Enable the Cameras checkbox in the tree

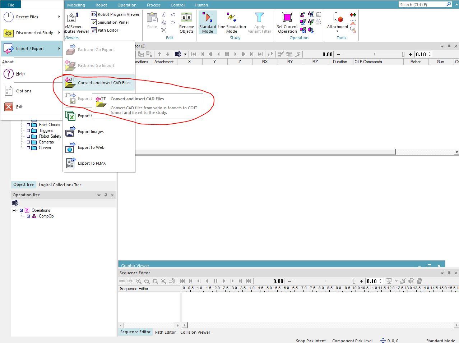(29, 142)
